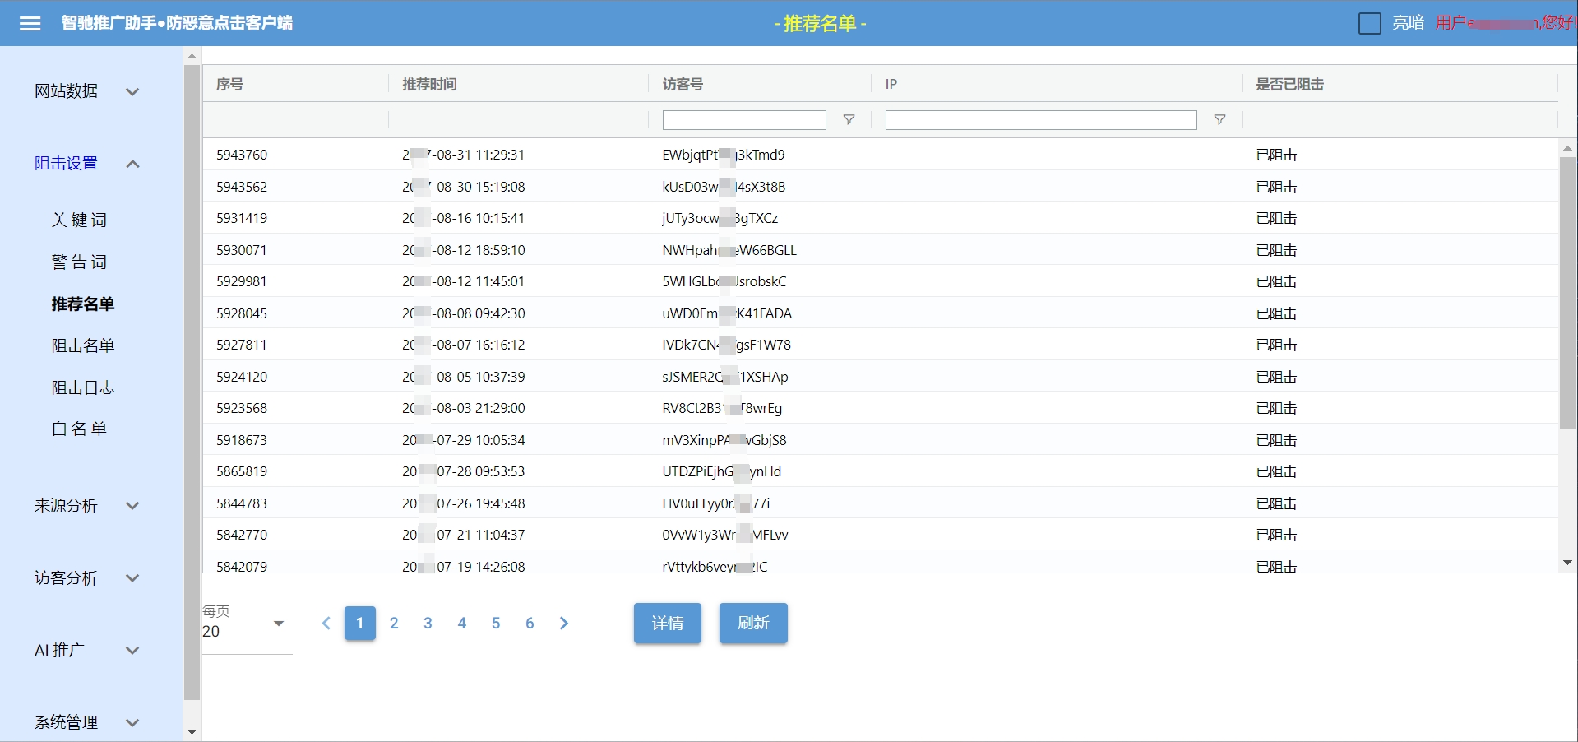The height and width of the screenshot is (742, 1578).
Task: Click the user greeting text in header
Action: click(x=1506, y=23)
